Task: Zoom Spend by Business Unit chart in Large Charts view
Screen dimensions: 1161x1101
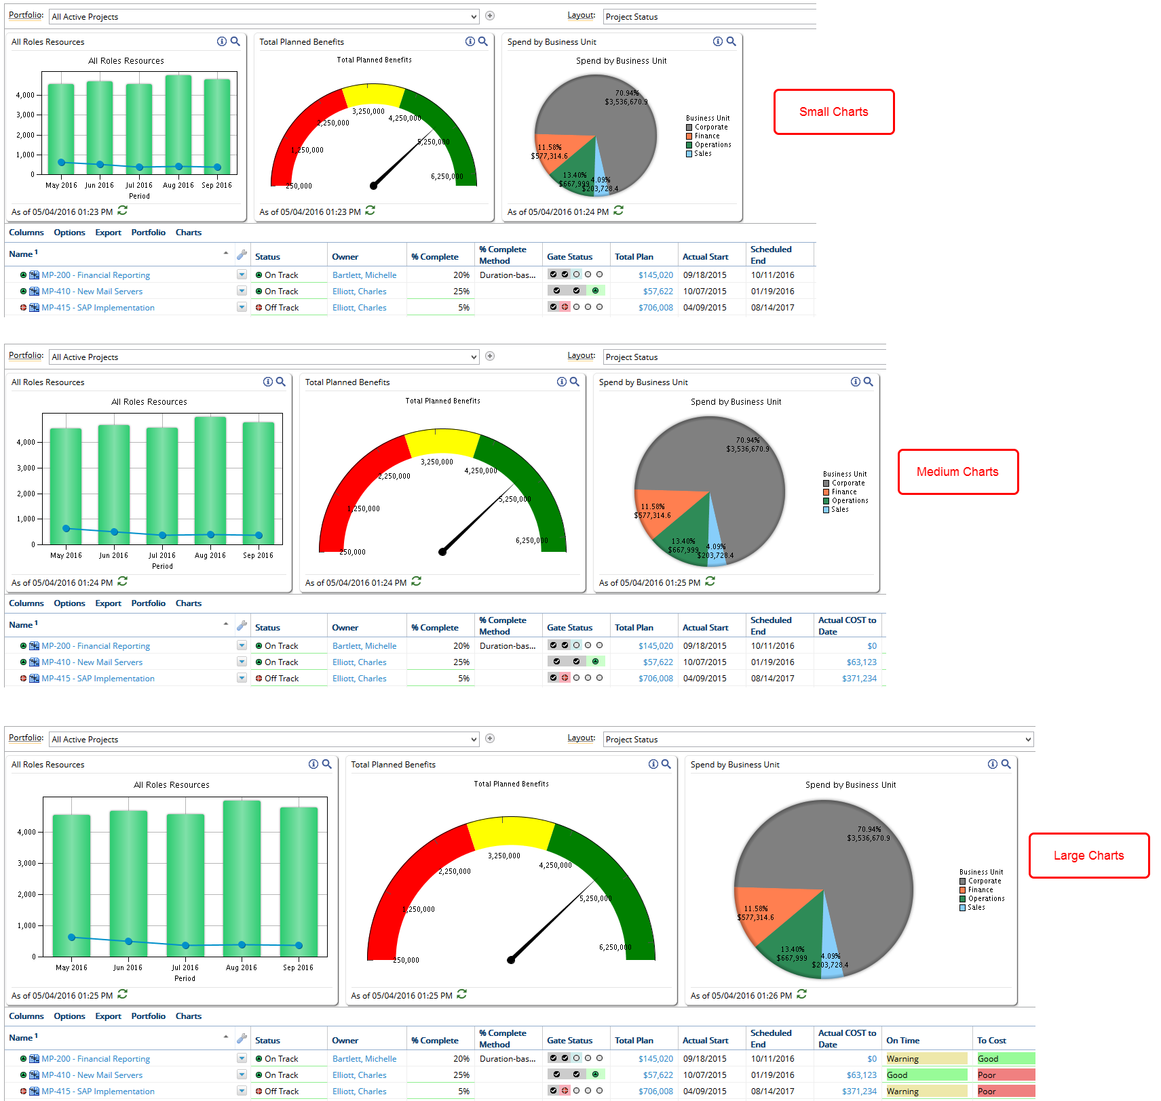Action: coord(1006,764)
